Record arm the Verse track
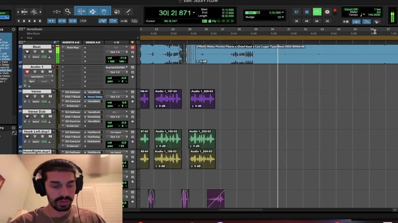Image resolution: width=398 pixels, height=223 pixels. click(27, 97)
